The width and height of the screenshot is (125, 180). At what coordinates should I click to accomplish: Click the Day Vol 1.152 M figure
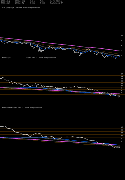(x=56, y=3)
